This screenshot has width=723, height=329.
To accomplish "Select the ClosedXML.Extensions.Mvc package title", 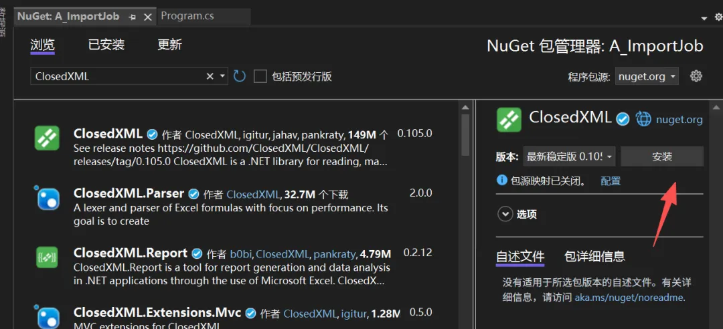I will [157, 313].
